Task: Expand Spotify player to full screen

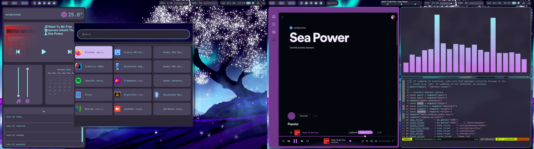Action: (x=393, y=141)
